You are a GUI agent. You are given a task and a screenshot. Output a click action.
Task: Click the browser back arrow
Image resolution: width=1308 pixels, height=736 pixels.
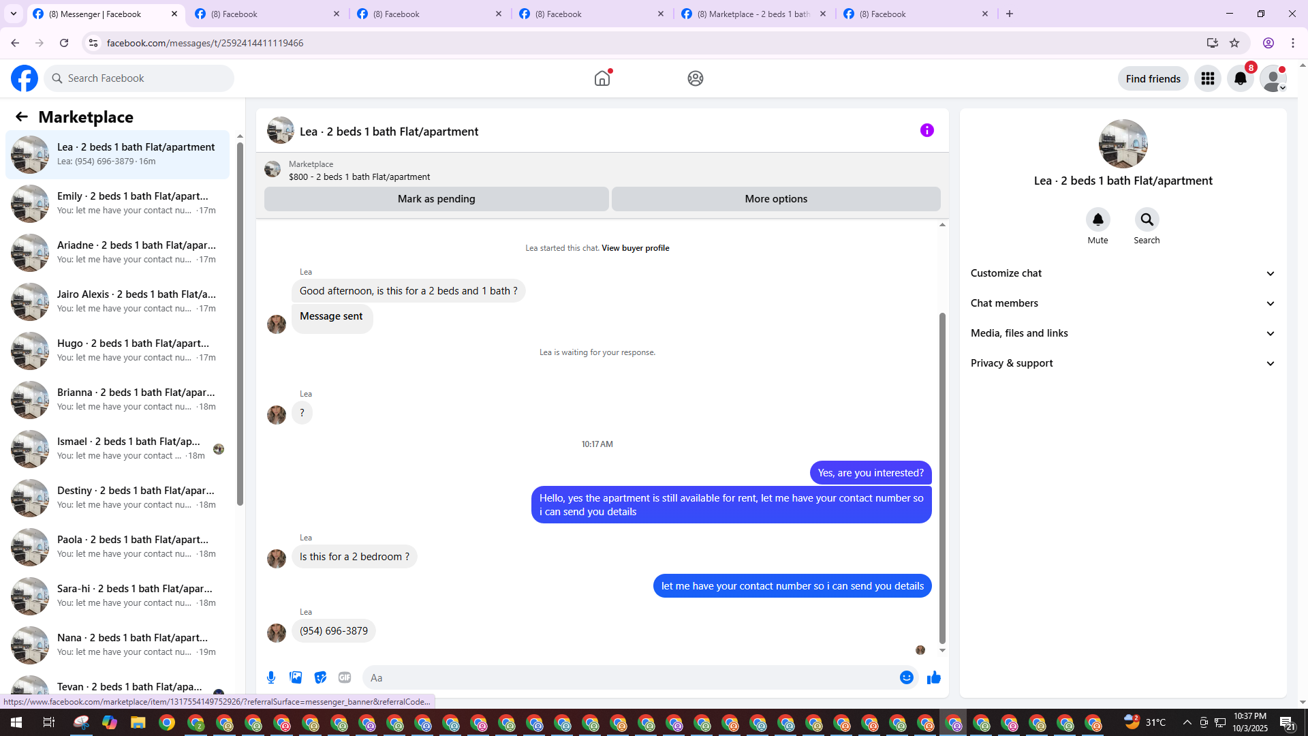tap(15, 43)
